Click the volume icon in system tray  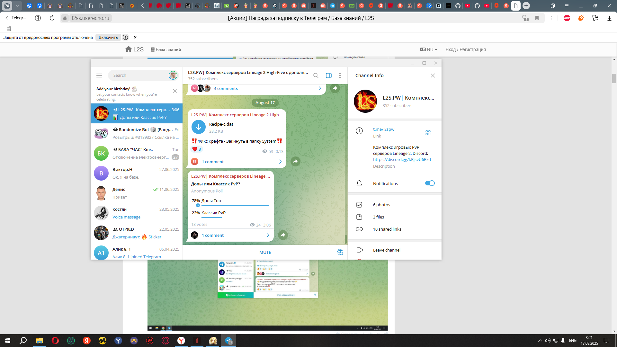(x=548, y=341)
